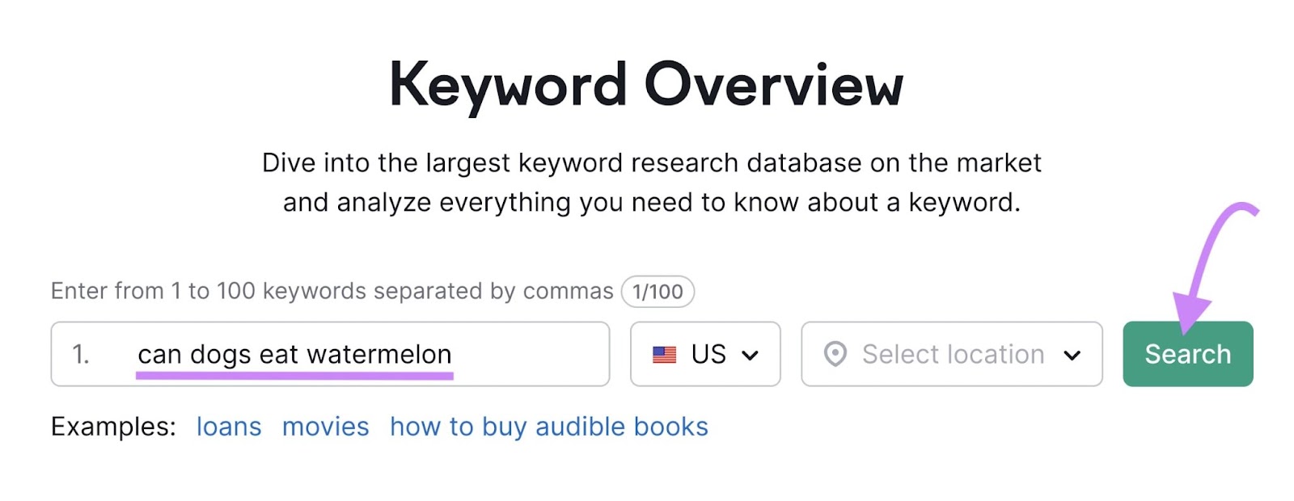Viewport: 1294px width, 501px height.
Task: Click the 1/100 keyword counter badge
Action: click(656, 291)
